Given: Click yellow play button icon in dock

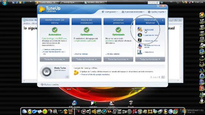Looking at the screenshot, I should point(165,111).
